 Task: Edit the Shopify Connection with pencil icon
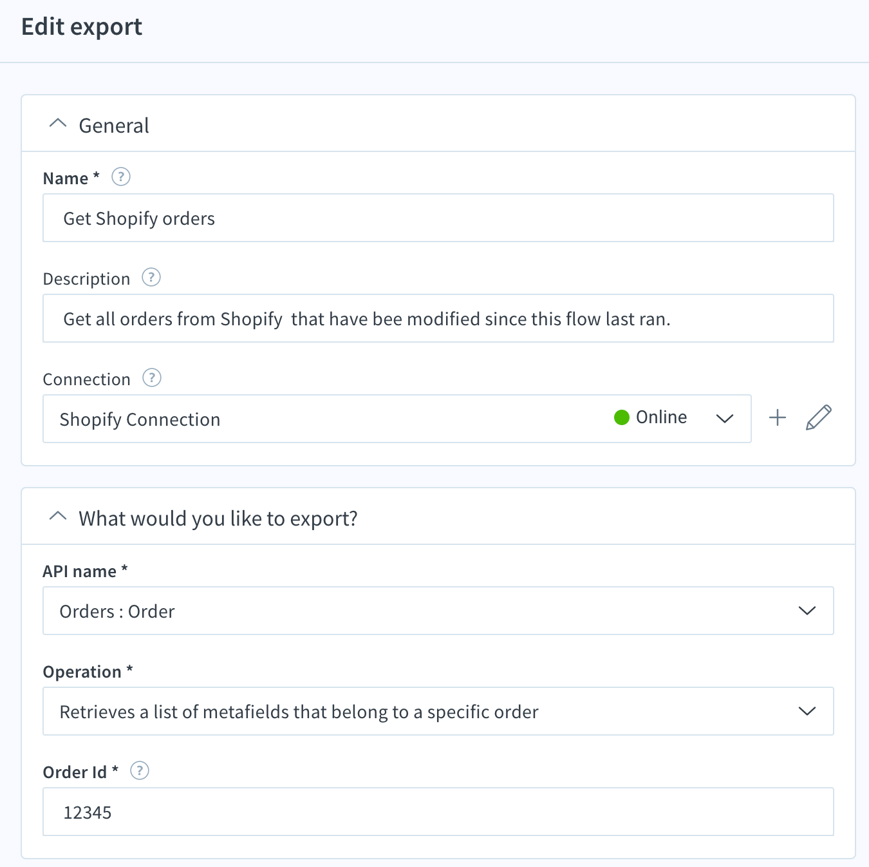pos(819,417)
